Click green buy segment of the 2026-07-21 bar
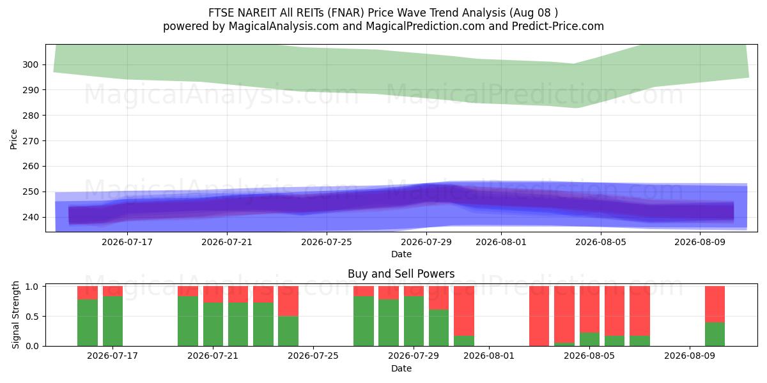767x383 pixels. (x=213, y=324)
